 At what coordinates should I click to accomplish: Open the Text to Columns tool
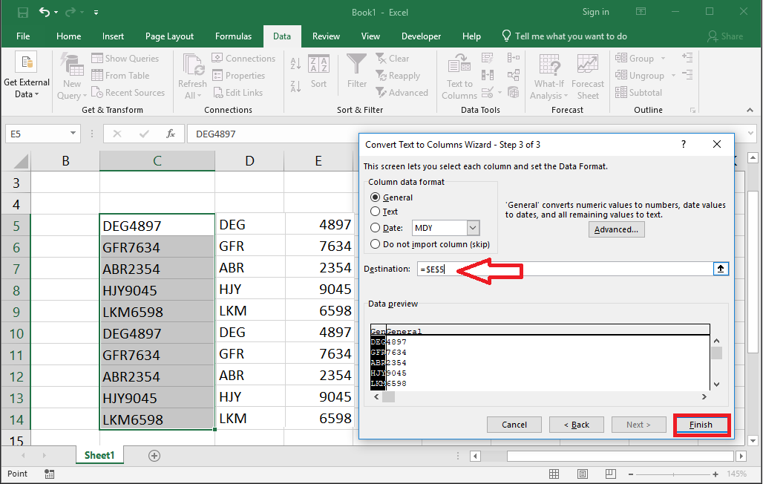[x=459, y=76]
